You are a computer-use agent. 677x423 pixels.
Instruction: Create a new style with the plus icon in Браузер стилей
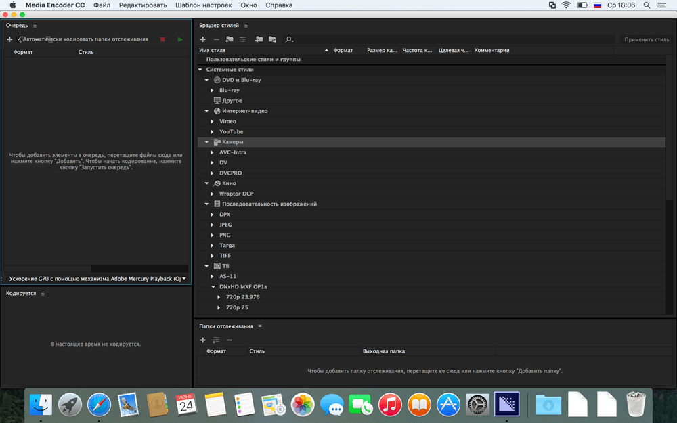click(203, 39)
